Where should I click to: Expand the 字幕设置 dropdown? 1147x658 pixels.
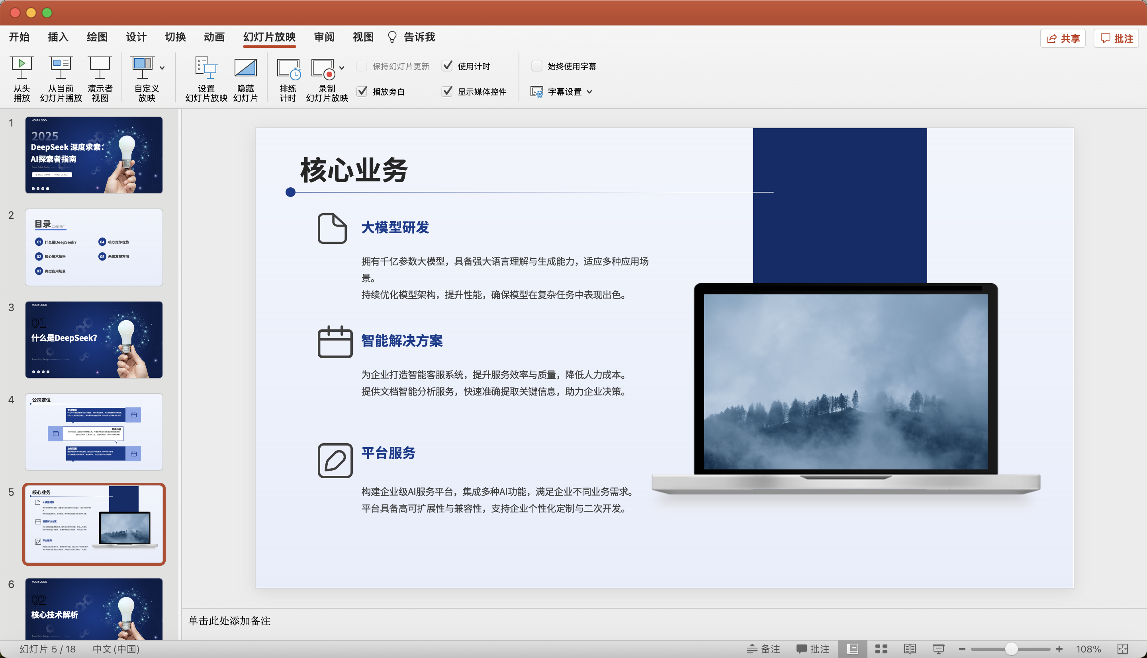(x=589, y=92)
